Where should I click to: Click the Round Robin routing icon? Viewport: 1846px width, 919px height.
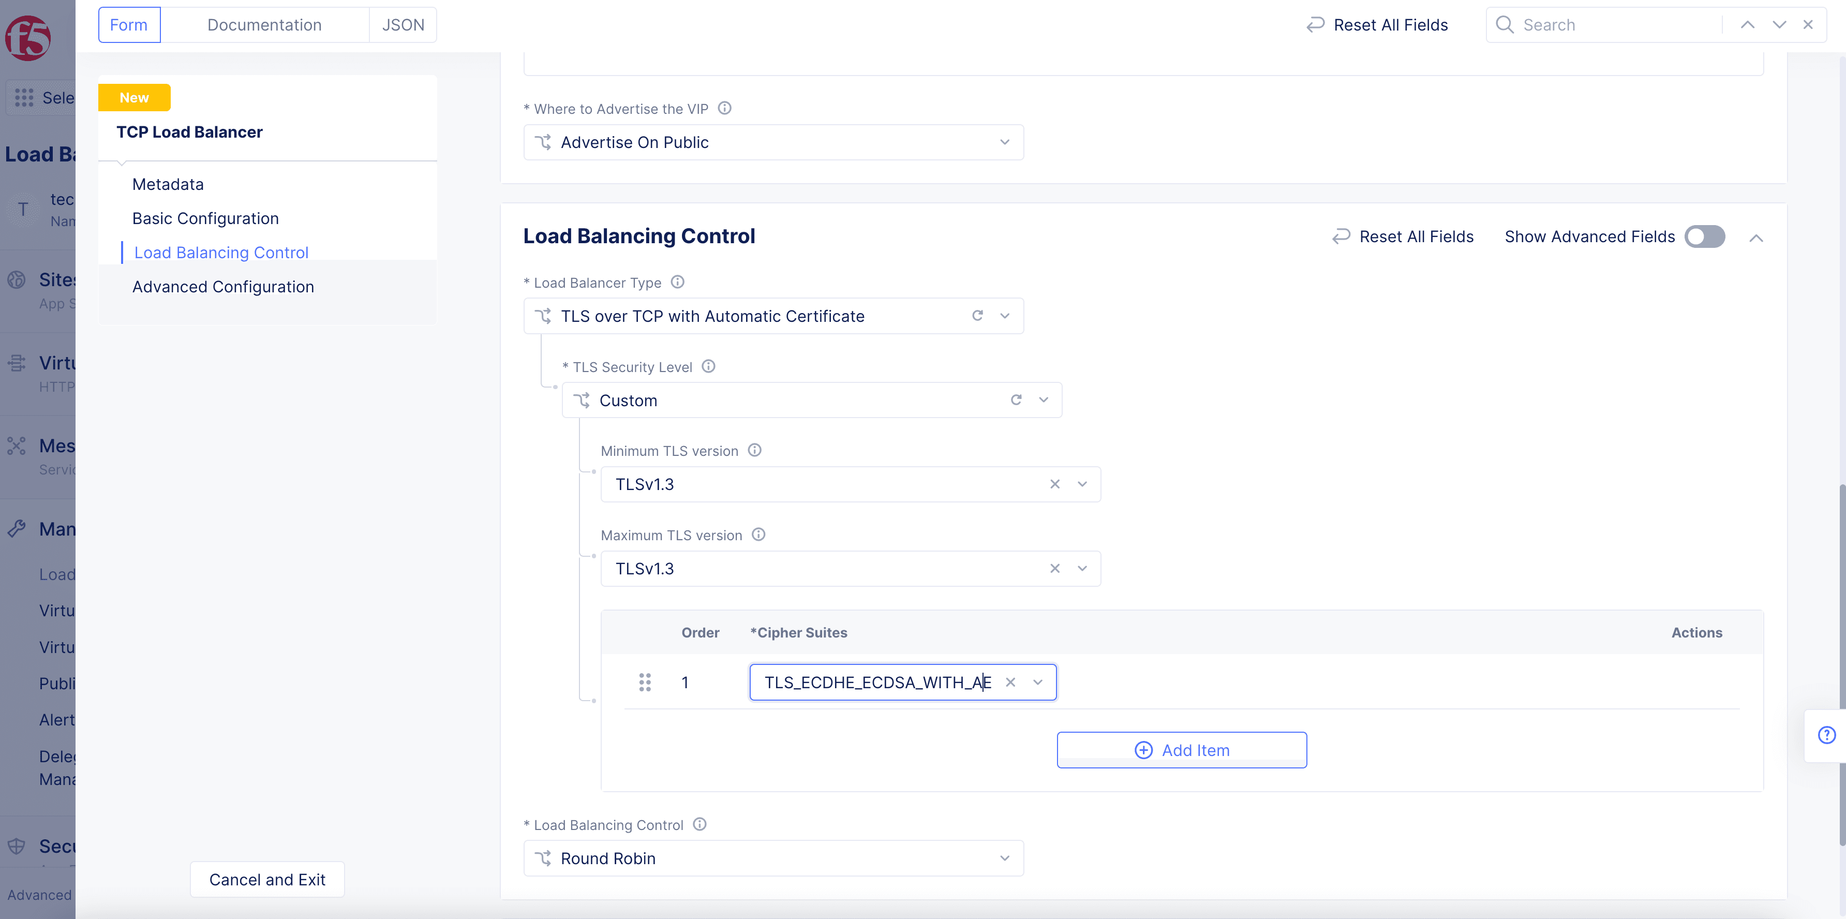[543, 859]
